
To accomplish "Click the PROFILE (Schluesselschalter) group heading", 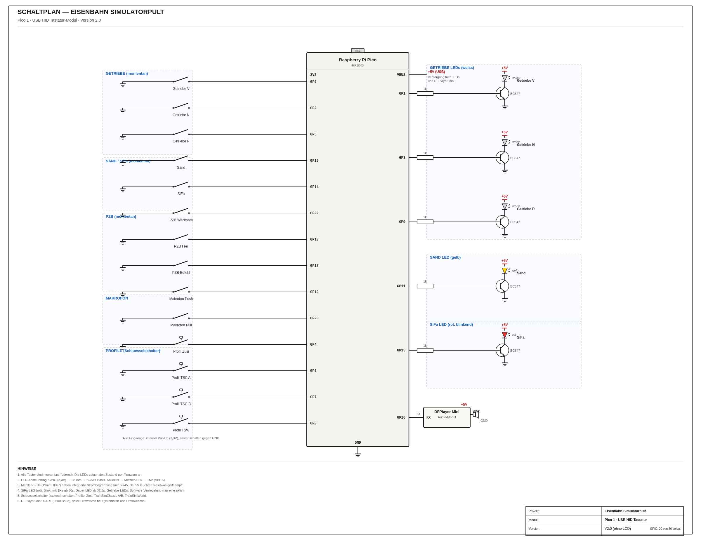I will coord(133,351).
